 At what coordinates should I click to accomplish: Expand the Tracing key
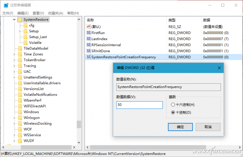pos(14,66)
